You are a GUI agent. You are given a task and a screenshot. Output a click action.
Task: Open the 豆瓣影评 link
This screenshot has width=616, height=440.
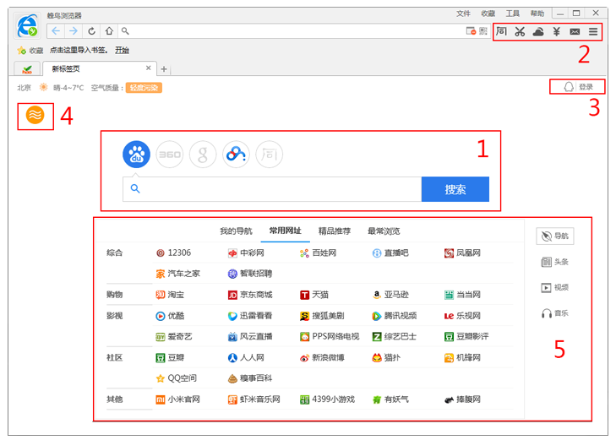coord(466,336)
